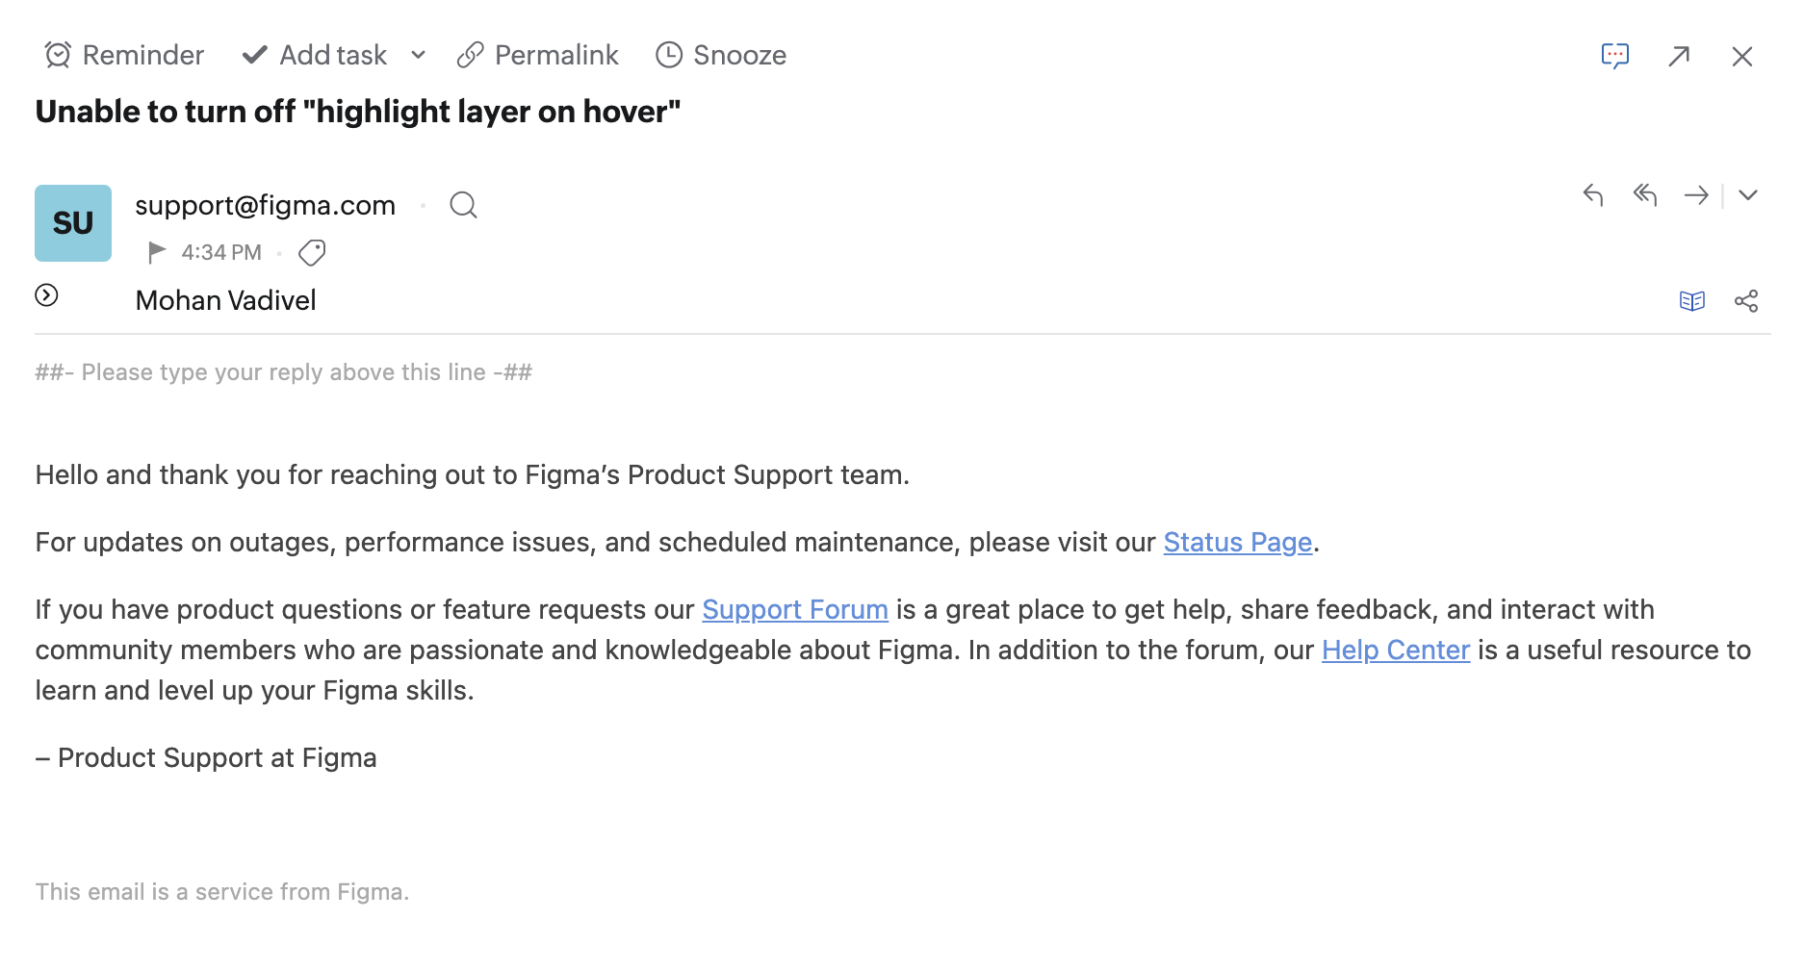Snooze this email
Screen dimensions: 1804x970
pos(721,55)
